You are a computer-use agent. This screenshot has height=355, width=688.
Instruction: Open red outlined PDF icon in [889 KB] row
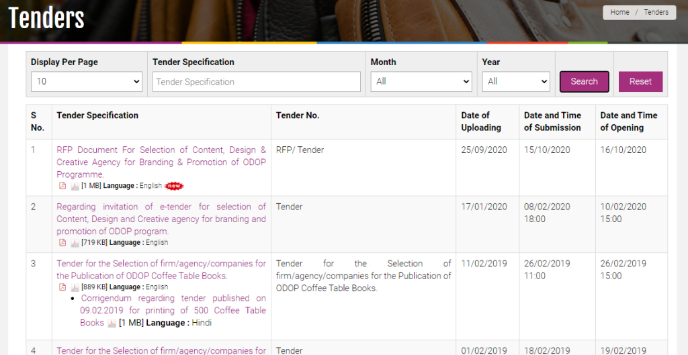62,287
